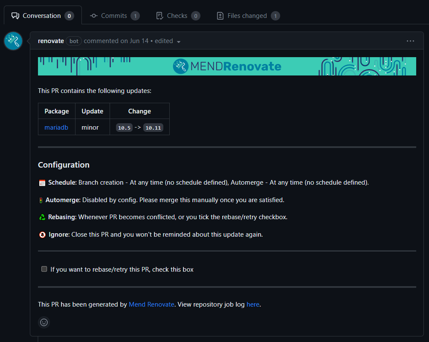429x342 pixels.
Task: Open the mariadb package link
Action: (56, 127)
